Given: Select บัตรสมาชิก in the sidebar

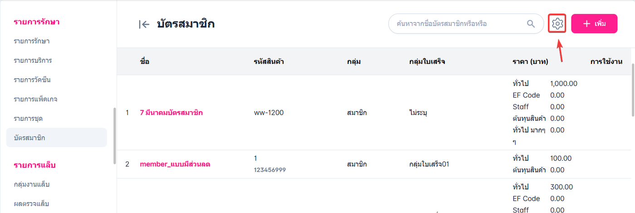Looking at the screenshot, I should pos(29,137).
